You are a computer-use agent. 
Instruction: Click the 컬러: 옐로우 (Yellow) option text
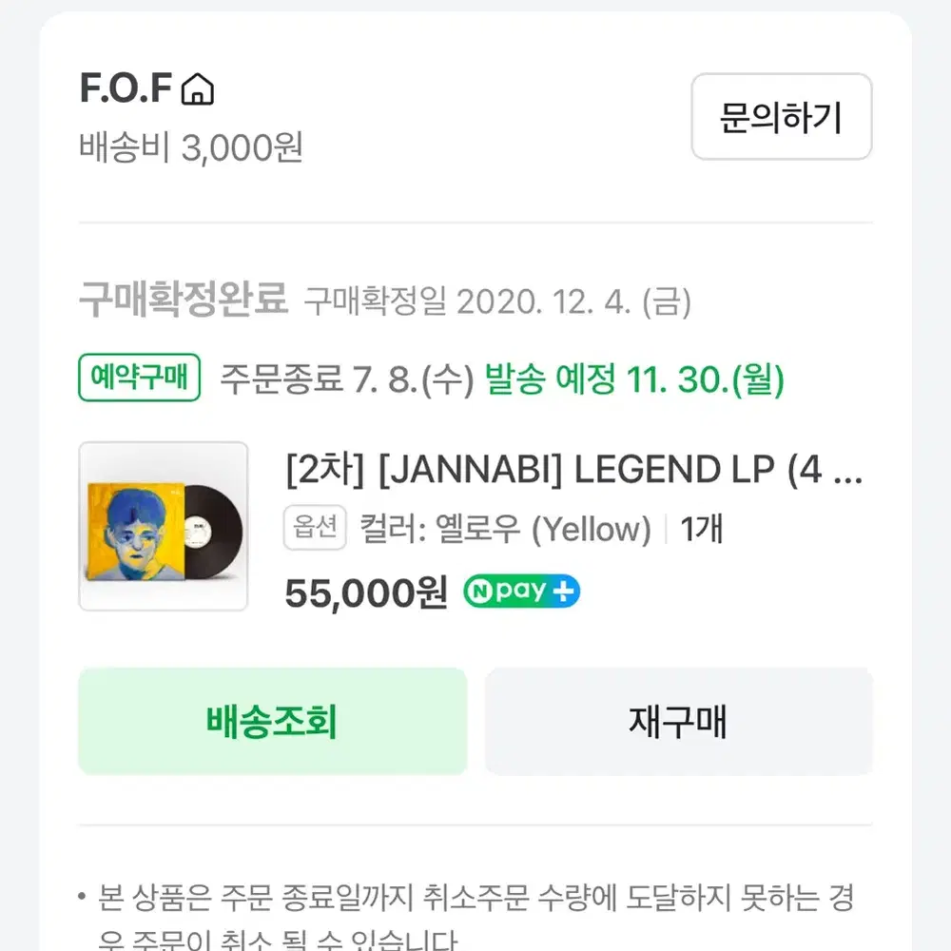(505, 528)
